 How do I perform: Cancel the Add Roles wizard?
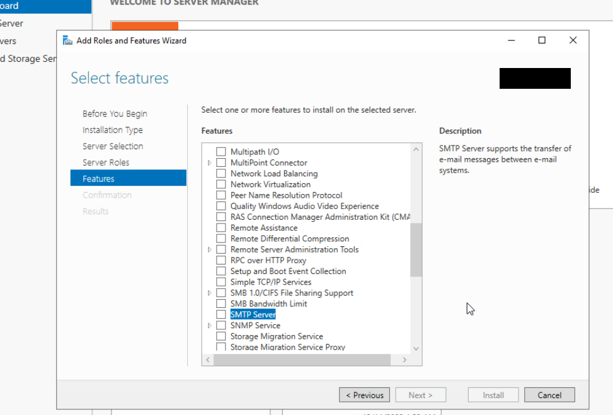[549, 395]
